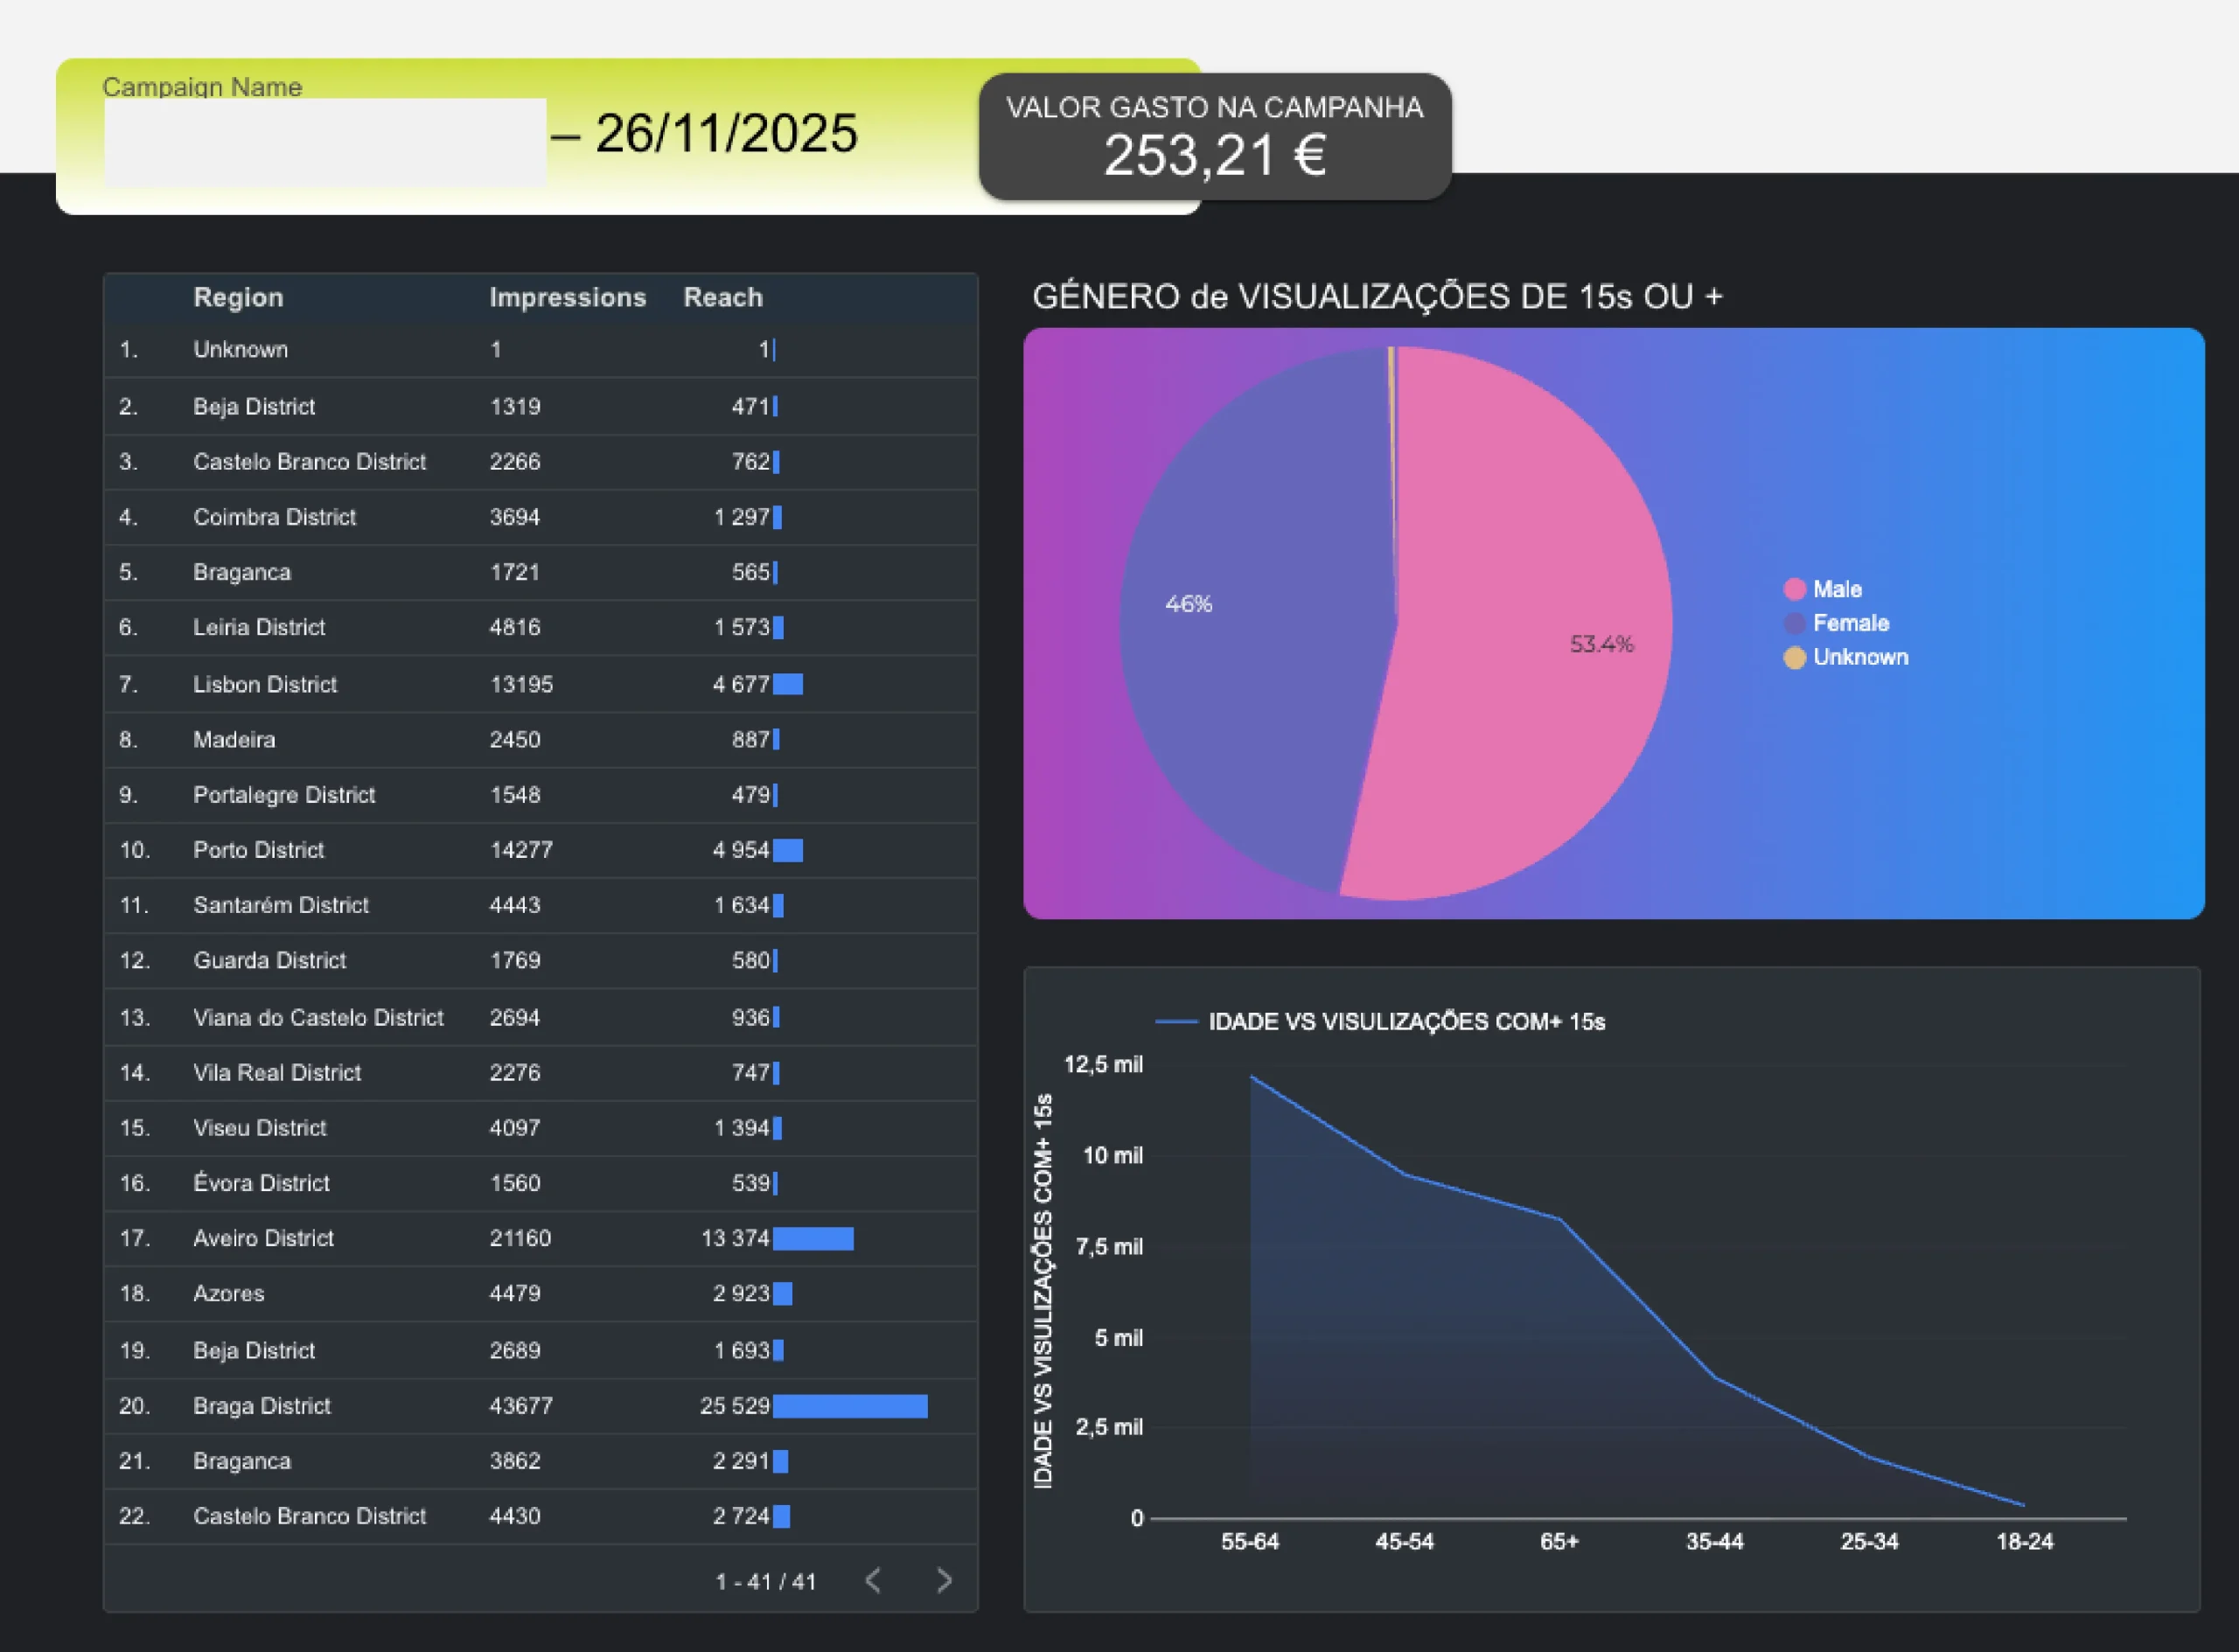Go to previous table page arrow

point(873,1580)
